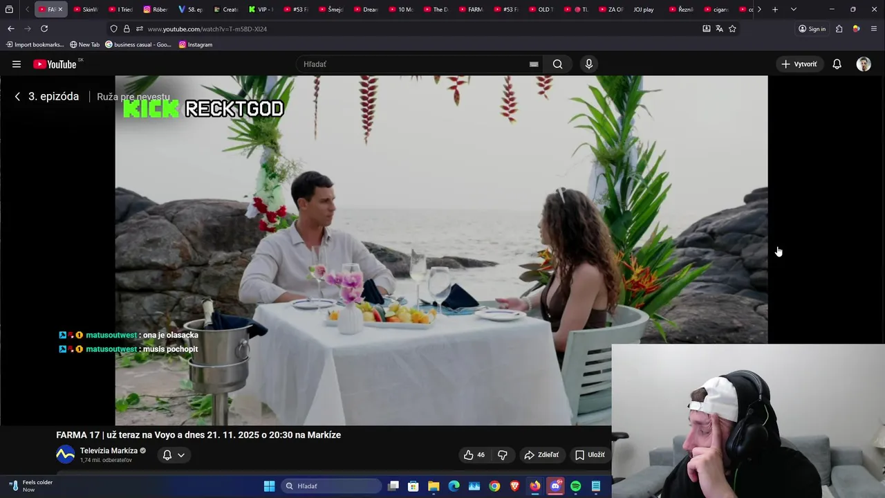Share the video via Zdieľať
This screenshot has height=498, width=885.
tap(541, 454)
